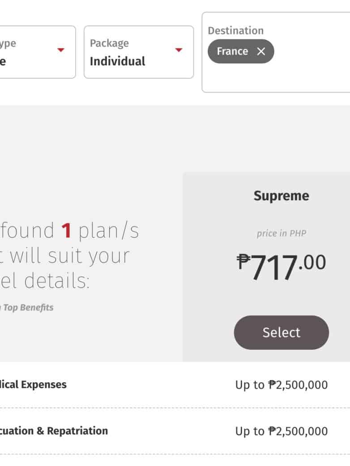This screenshot has width=350, height=466.
Task: Click the France chip label
Action: tap(232, 51)
